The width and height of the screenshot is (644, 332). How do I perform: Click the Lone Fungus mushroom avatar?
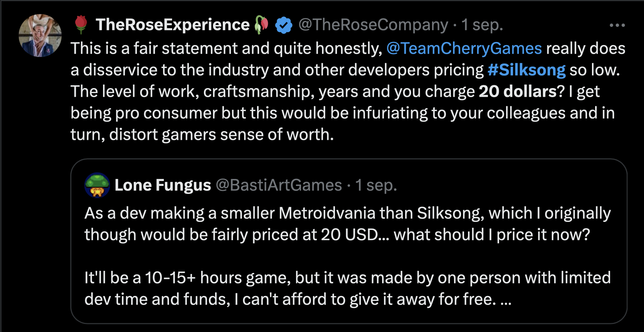[97, 185]
